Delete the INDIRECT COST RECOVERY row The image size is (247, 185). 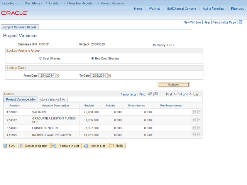point(199,135)
